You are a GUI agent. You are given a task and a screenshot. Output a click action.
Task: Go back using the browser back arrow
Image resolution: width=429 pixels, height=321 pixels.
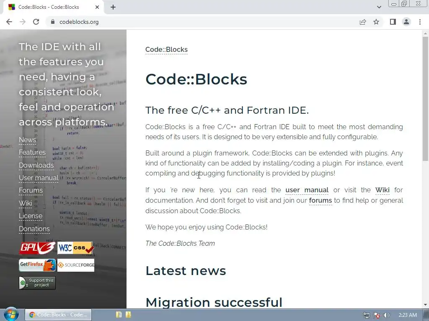[x=9, y=22]
